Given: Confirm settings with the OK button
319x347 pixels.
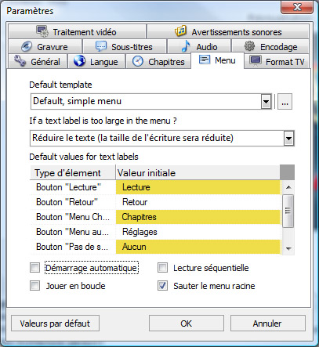Looking at the screenshot, I should 187,324.
